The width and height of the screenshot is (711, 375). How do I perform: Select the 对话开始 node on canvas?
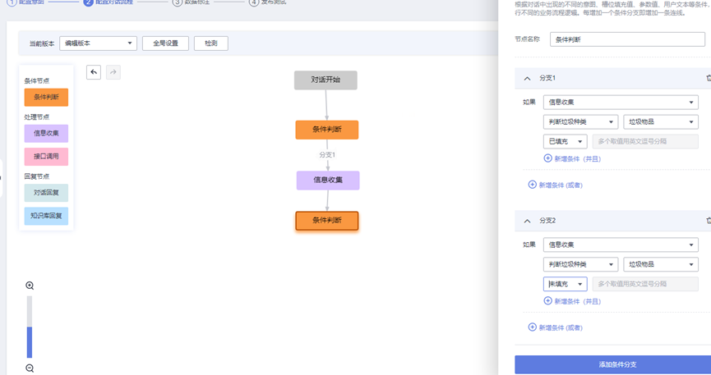tap(325, 80)
